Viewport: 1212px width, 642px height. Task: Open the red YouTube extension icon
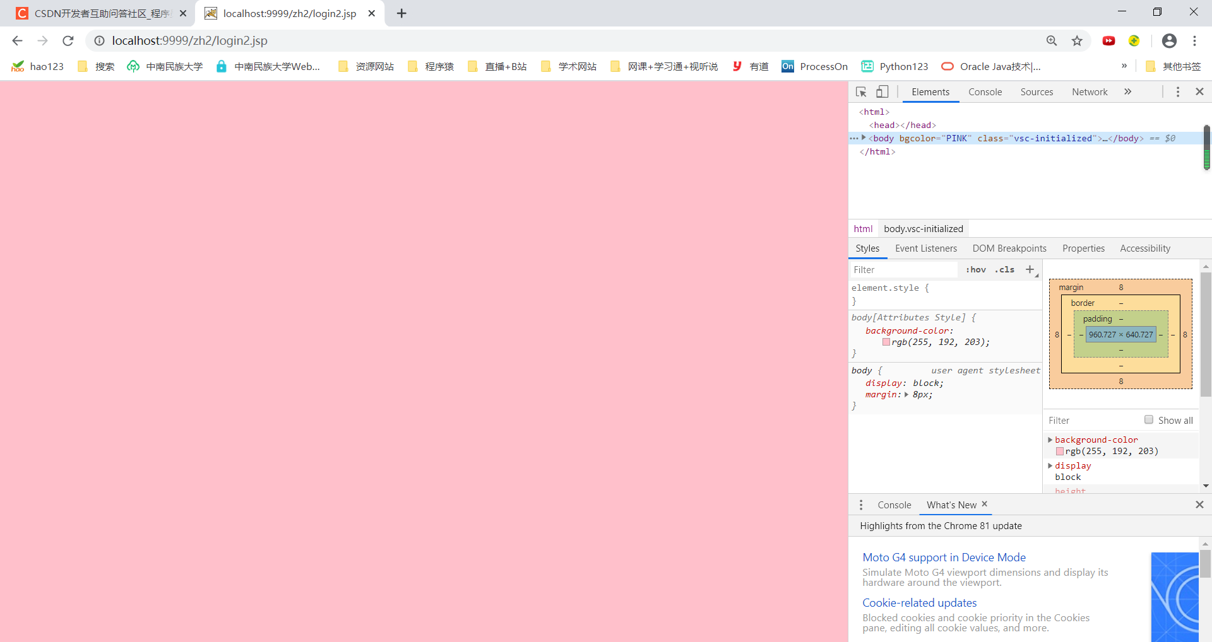[1108, 40]
